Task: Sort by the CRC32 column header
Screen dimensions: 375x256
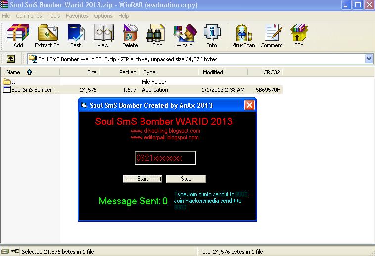Action: (265, 72)
